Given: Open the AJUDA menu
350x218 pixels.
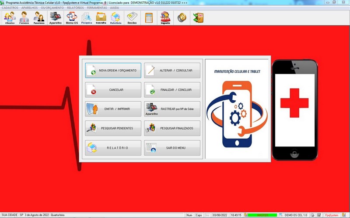Looking at the screenshot, I should [114, 7].
